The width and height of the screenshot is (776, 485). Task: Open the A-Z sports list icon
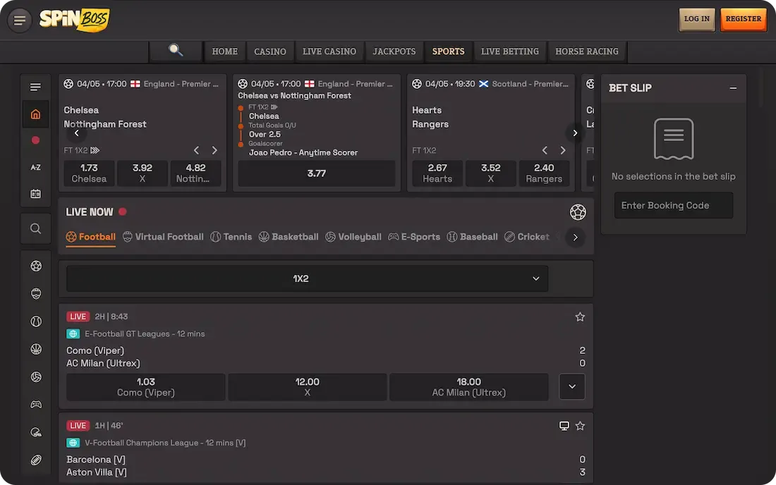(36, 167)
